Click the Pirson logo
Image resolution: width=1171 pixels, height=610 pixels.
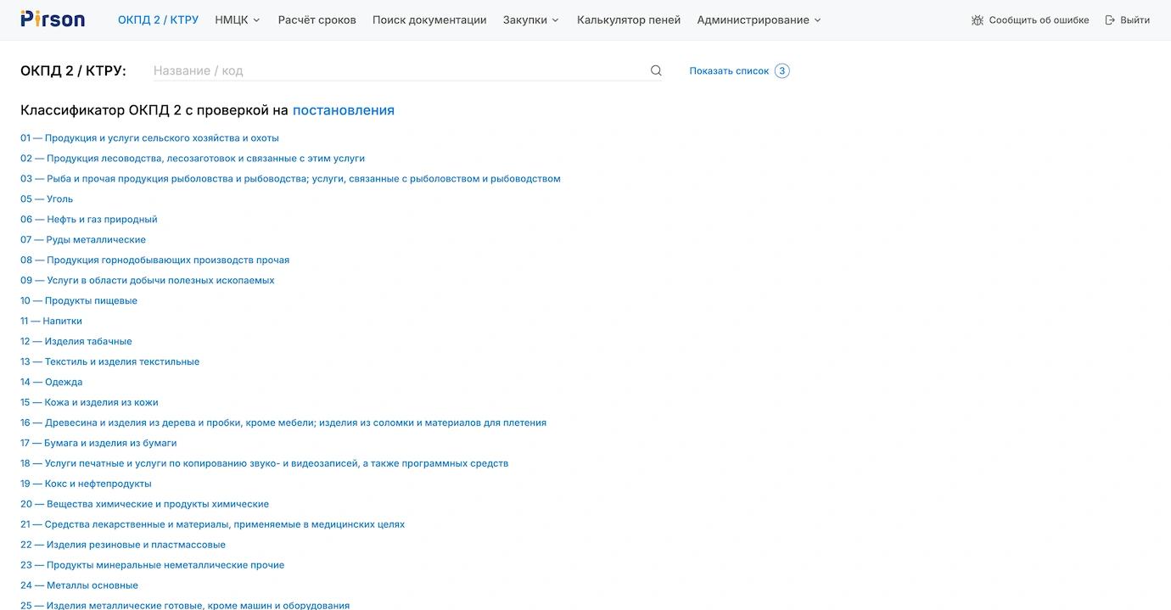53,20
